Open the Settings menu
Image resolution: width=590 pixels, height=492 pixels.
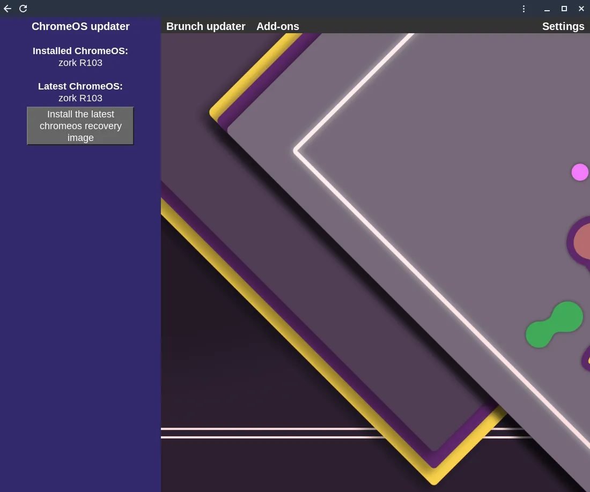click(x=563, y=26)
